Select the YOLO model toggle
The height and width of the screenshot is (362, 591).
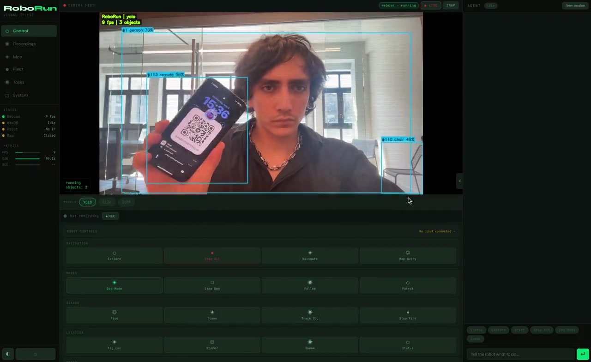pos(87,202)
